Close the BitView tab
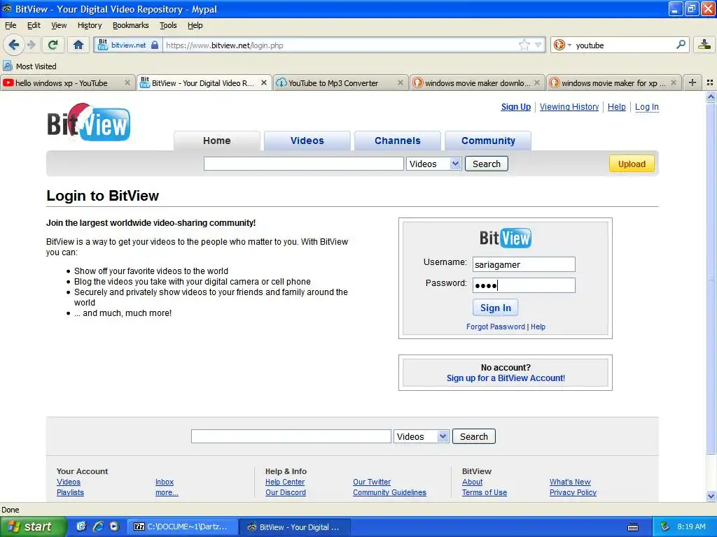Image resolution: width=717 pixels, height=537 pixels. (x=264, y=83)
